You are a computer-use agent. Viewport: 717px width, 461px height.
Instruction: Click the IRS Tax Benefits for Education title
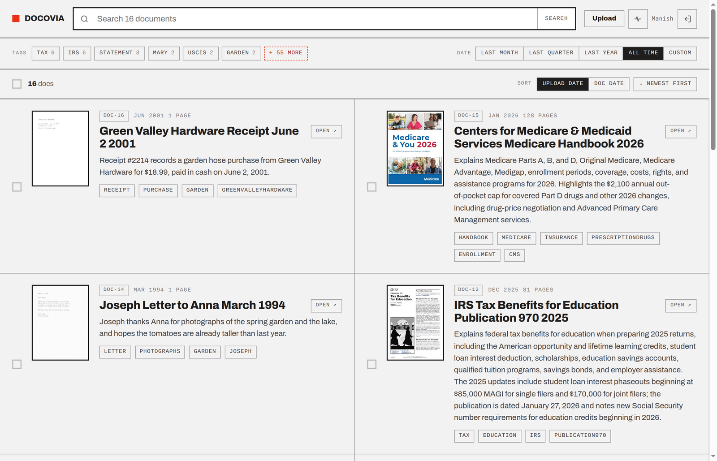[536, 311]
